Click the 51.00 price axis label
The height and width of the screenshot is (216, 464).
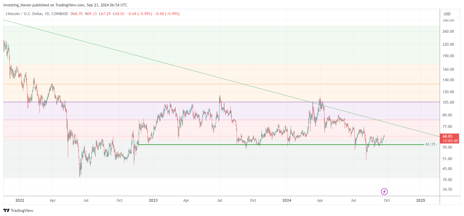click(x=447, y=159)
